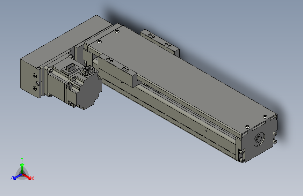Select the rear slider block behind cover

[160, 43]
